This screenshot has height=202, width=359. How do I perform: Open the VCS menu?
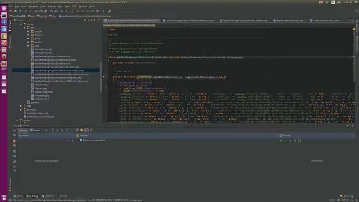point(74,6)
